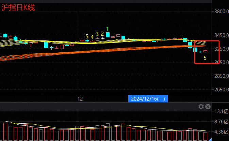Screen dimensions: 229x141
Task: Click price axis label 3800.0
Action: coord(222,12)
